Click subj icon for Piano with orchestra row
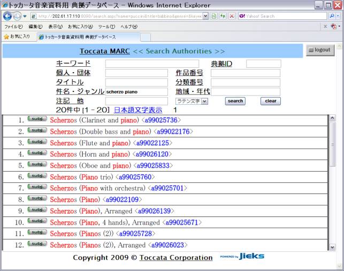 (37, 187)
